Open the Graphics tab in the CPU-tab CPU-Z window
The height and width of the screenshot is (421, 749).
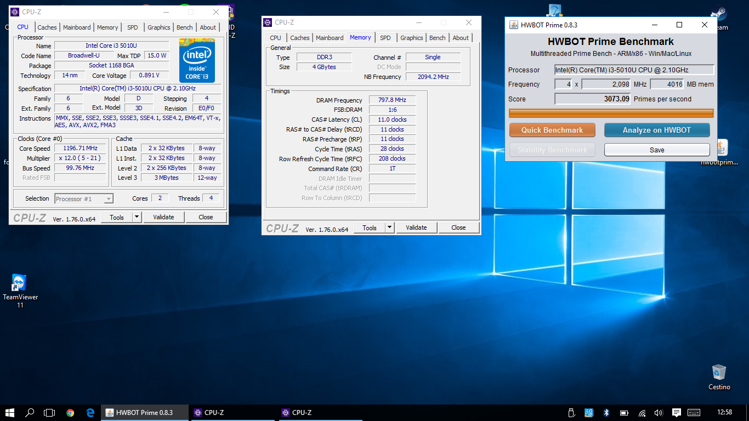(159, 27)
